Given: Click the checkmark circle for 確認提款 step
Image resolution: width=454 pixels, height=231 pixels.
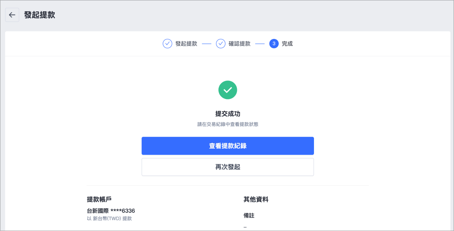Looking at the screenshot, I should coord(221,44).
